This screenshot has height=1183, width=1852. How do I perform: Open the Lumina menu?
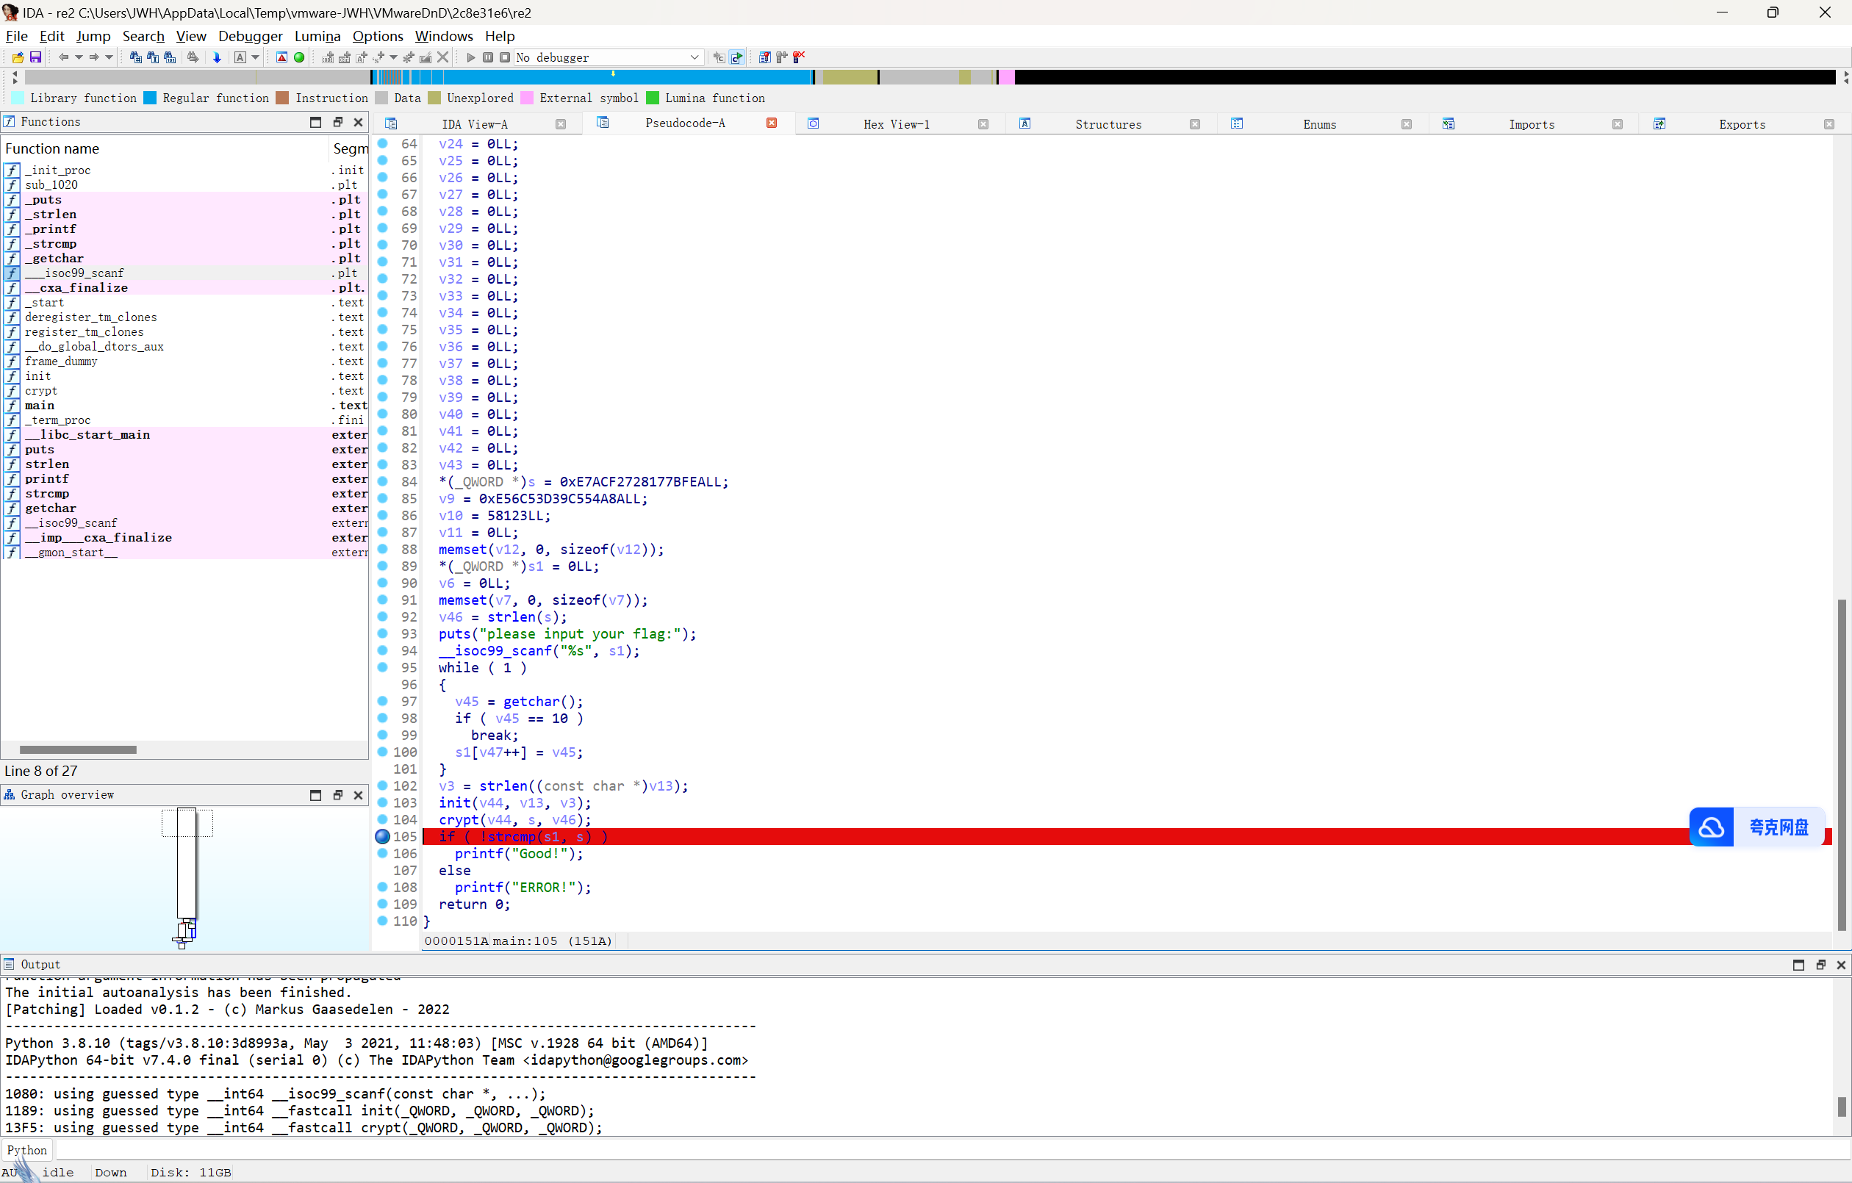click(x=317, y=36)
